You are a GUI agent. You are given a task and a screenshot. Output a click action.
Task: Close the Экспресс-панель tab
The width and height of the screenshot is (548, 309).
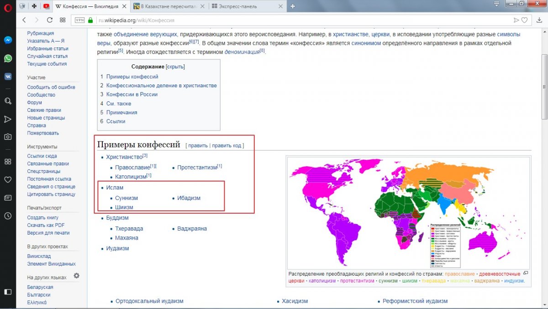tap(281, 6)
